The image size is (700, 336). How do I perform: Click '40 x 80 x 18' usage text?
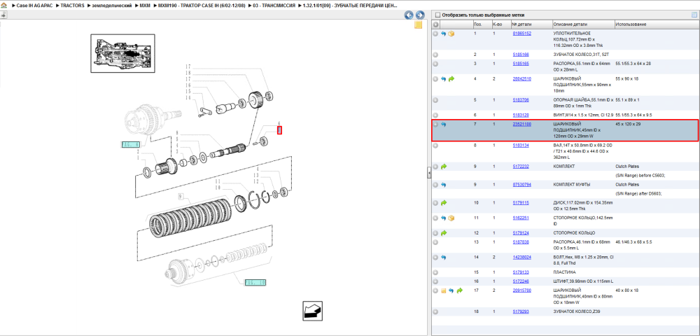click(626, 290)
